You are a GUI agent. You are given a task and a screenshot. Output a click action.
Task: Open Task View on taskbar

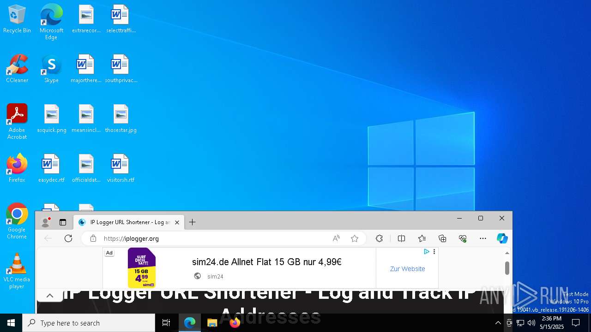pyautogui.click(x=166, y=323)
